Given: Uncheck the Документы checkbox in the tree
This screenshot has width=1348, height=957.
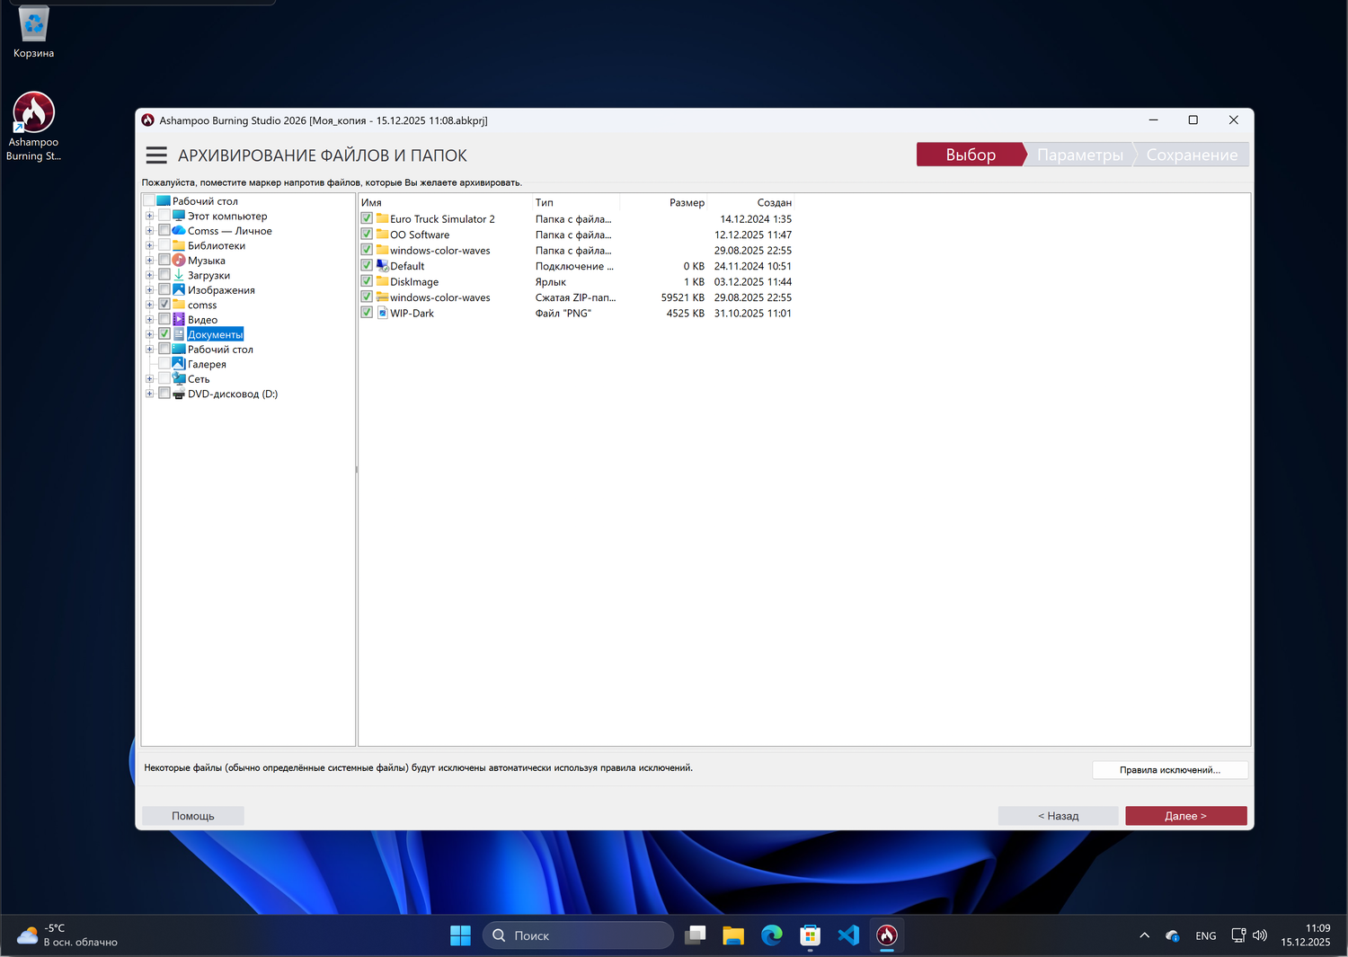Looking at the screenshot, I should (164, 334).
